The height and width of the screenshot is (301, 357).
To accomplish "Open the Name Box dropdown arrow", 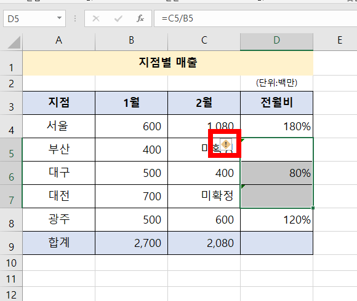I will [59, 18].
